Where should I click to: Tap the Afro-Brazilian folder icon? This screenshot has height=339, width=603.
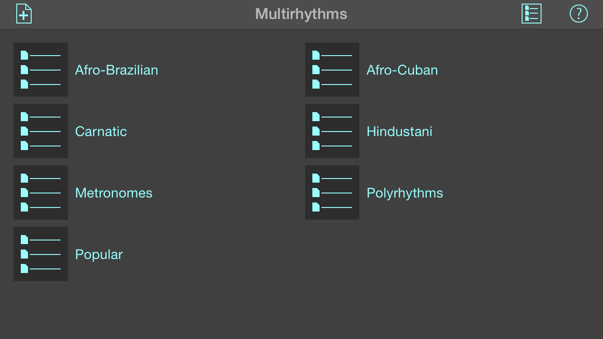(x=41, y=70)
